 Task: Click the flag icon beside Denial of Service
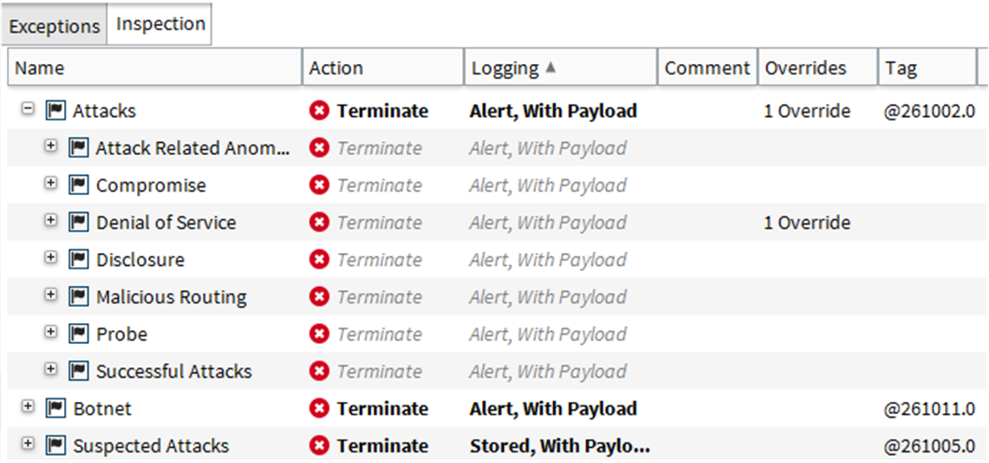coord(78,222)
